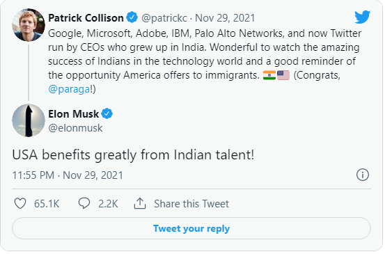
Task: Click the share upload arrow icon
Action: click(x=141, y=205)
